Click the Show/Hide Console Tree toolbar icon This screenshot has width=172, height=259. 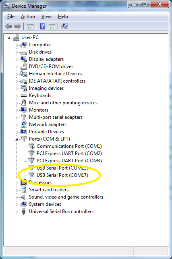pyautogui.click(x=30, y=27)
